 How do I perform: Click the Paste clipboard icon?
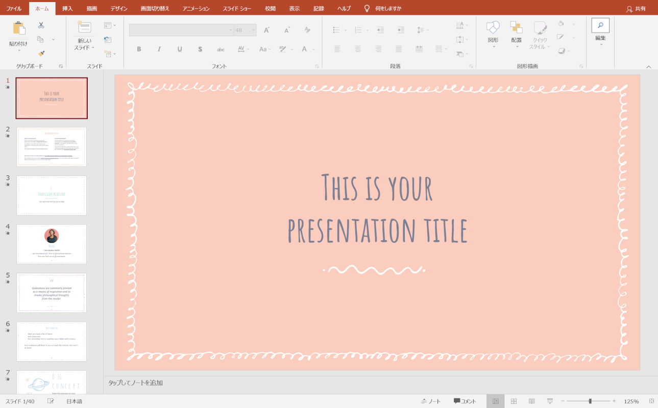(x=19, y=29)
